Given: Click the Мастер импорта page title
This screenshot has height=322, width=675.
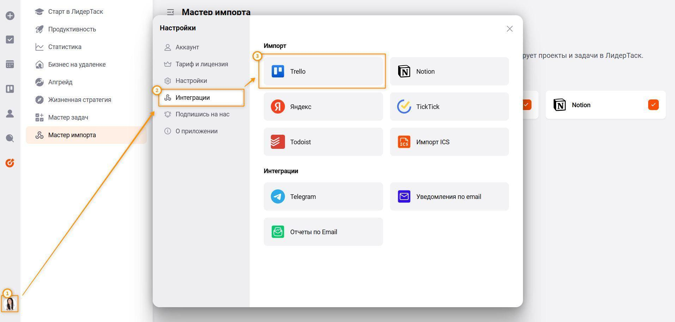Looking at the screenshot, I should click(x=216, y=12).
